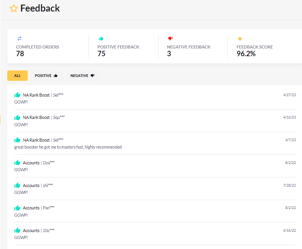The height and width of the screenshot is (249, 302).
Task: Click the 4/27/23 review date
Action: pos(289,95)
